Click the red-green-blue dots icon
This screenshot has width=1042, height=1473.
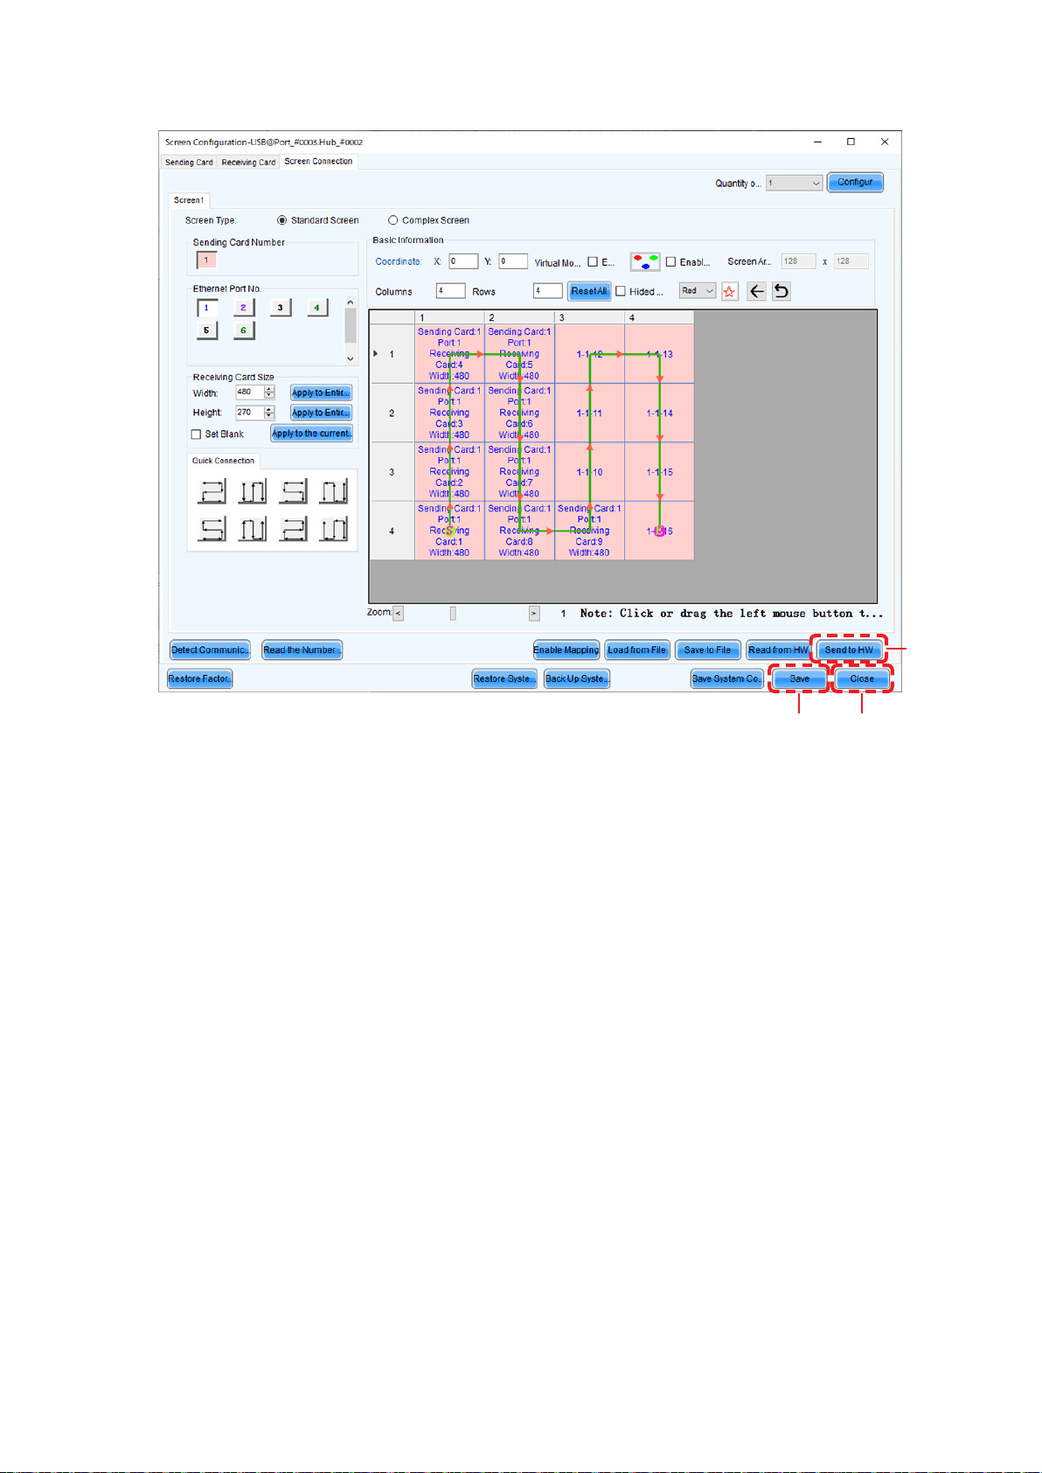645,261
